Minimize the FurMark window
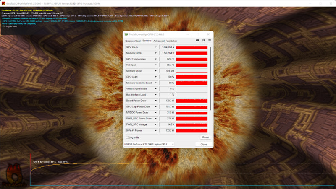This screenshot has width=336, height=189. click(310, 3)
